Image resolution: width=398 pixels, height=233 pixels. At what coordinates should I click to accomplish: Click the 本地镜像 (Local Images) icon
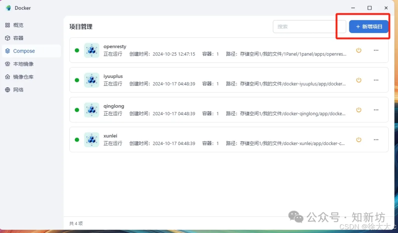point(7,64)
